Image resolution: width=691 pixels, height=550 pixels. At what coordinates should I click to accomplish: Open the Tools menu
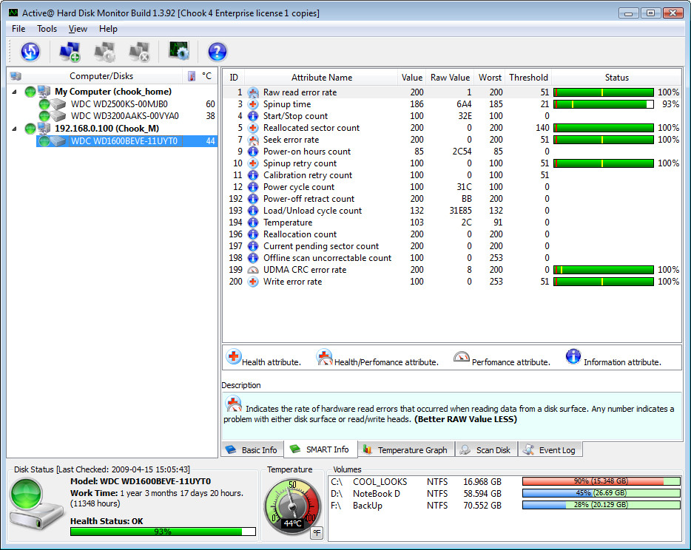click(47, 29)
